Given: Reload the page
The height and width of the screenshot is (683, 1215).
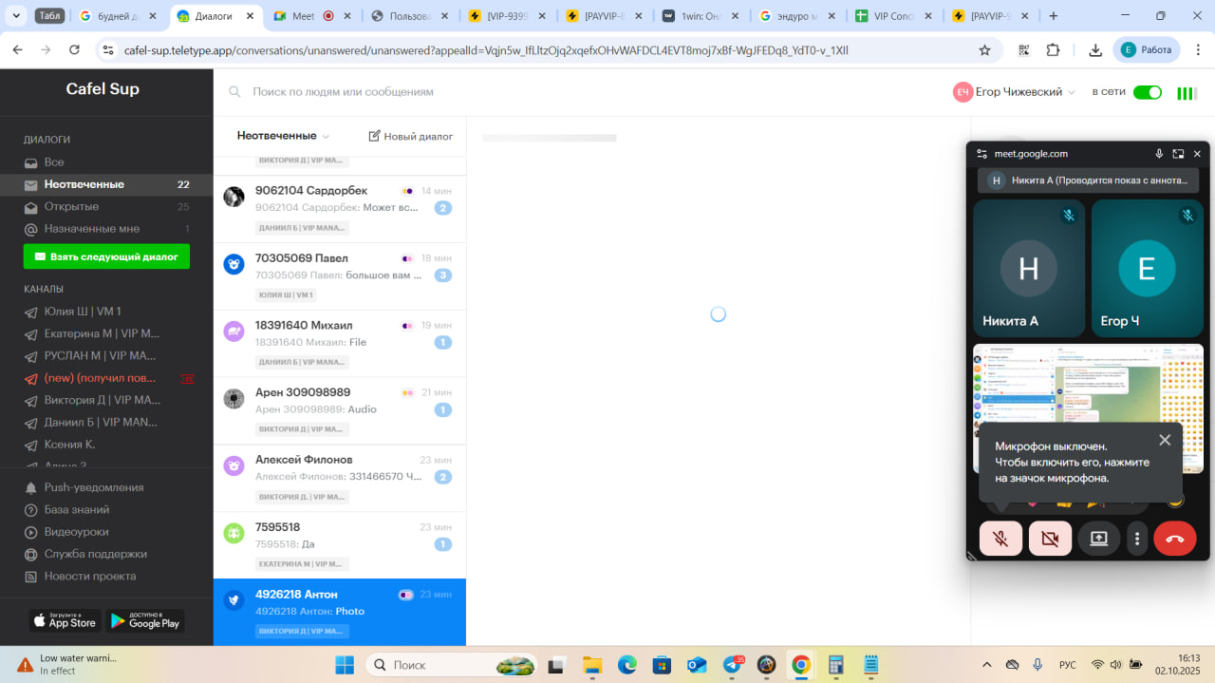Looking at the screenshot, I should 75,50.
